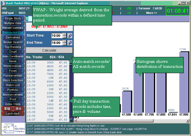Click the clock icon beside Start Time
The width and height of the screenshot is (191, 136).
click(x=70, y=36)
